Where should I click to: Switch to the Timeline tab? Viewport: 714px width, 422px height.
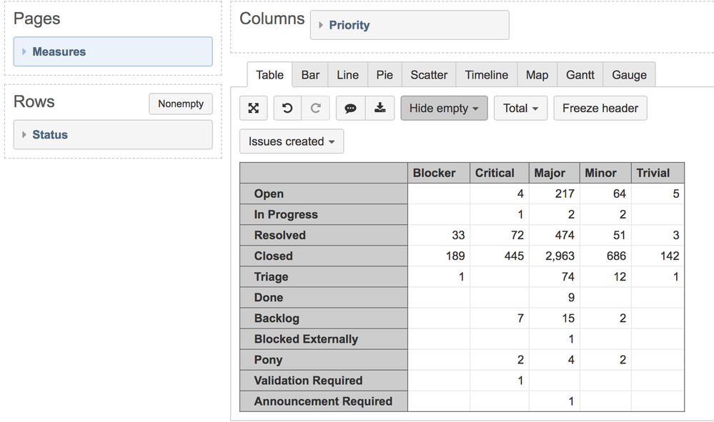click(x=486, y=75)
